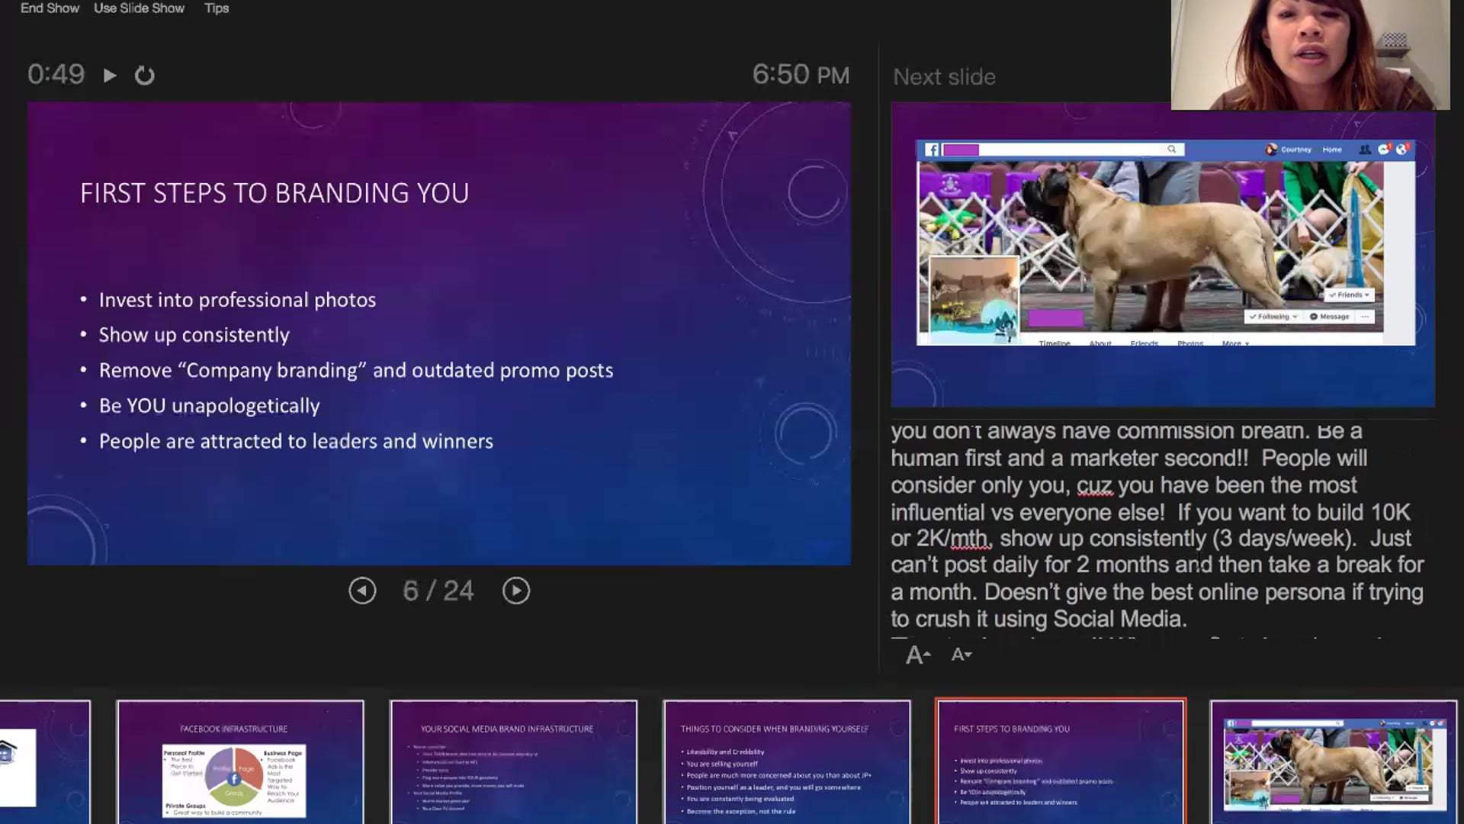Advance to the next slide arrow
The width and height of the screenshot is (1464, 824).
516,591
